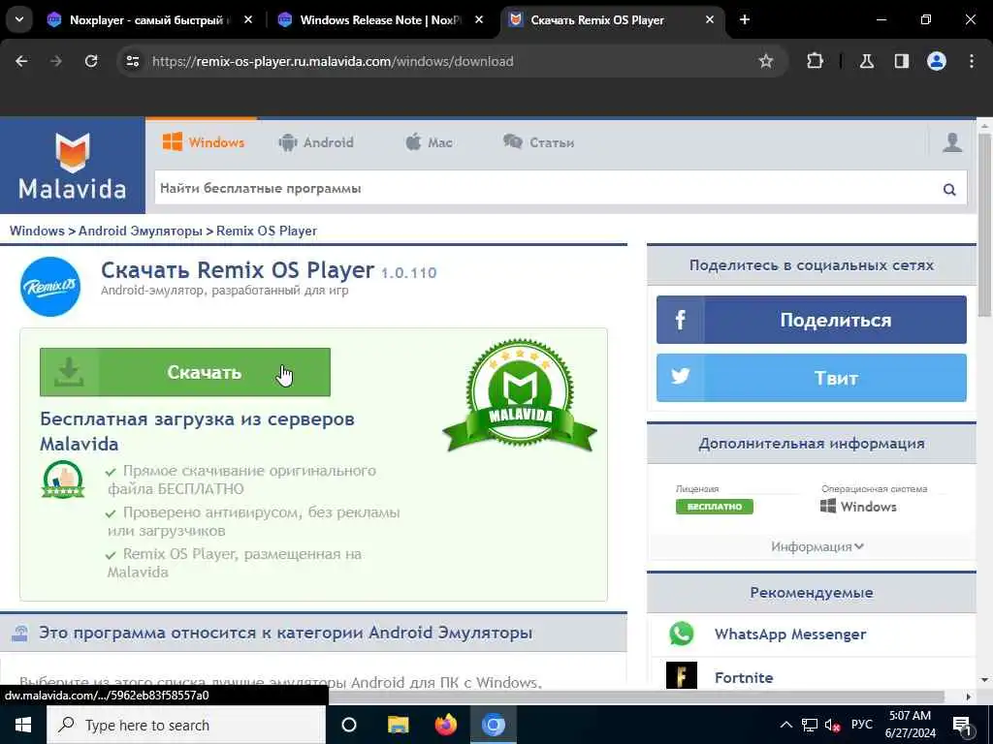Launch Firefox from the taskbar
Screen dimensions: 993x744
(446, 725)
